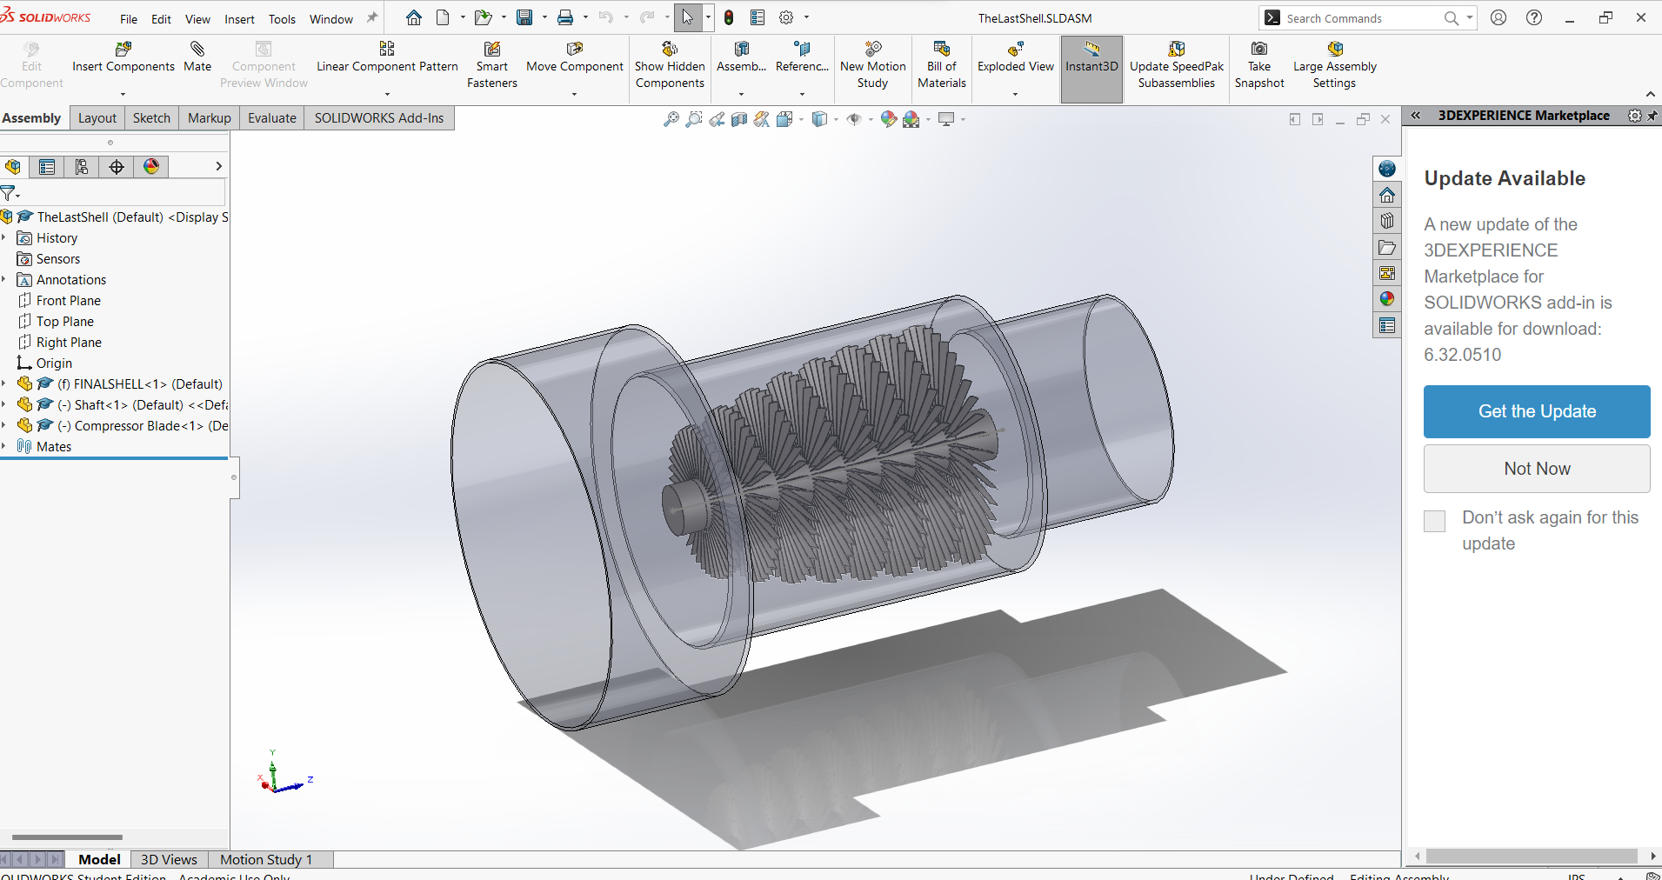Viewport: 1662px width, 880px height.
Task: Open SOLIDWORKS Add-Ins tab
Action: coord(379,118)
